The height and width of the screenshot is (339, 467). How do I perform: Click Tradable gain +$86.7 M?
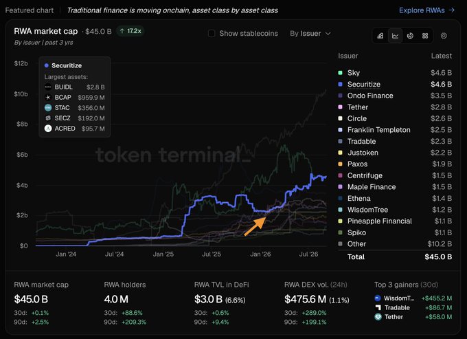[x=438, y=307]
